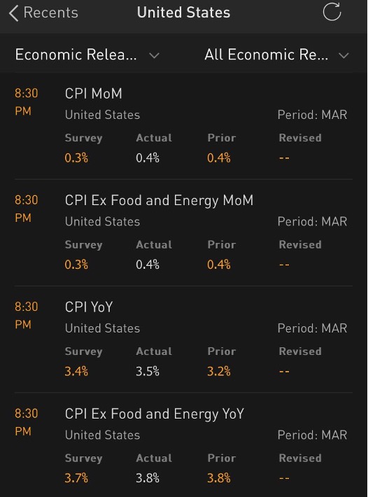The width and height of the screenshot is (368, 497).
Task: Select the CPI YoY entry
Action: tap(184, 339)
